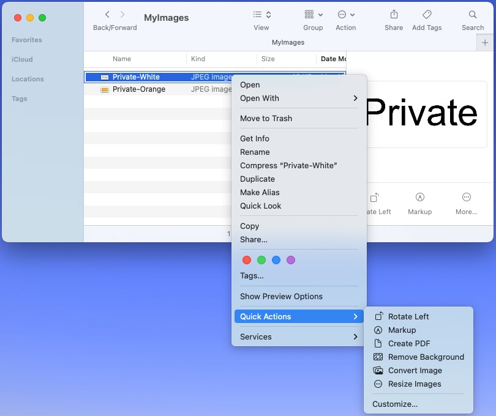The image size is (496, 416).
Task: Apply the purple tag color
Action: pyautogui.click(x=291, y=260)
